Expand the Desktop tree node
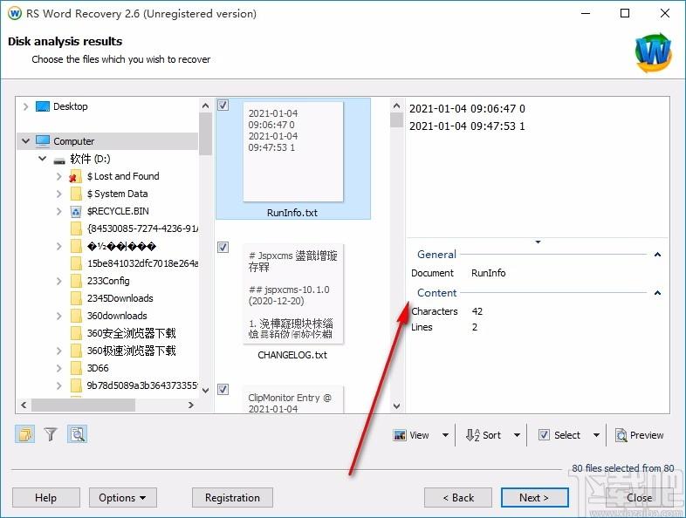Screen dimensions: 686x518 point(25,106)
